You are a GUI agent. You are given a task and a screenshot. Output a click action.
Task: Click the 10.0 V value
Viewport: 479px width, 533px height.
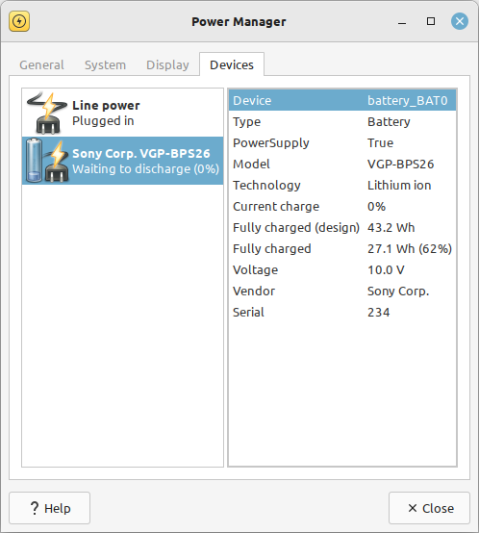[x=386, y=270]
